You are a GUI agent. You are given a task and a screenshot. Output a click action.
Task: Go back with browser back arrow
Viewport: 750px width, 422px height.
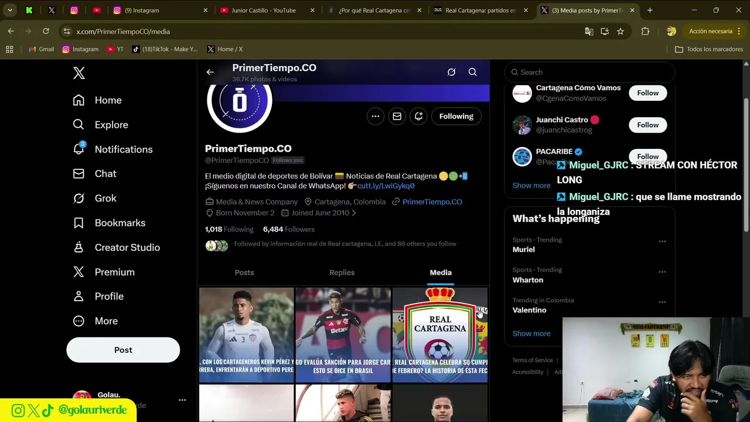click(11, 31)
